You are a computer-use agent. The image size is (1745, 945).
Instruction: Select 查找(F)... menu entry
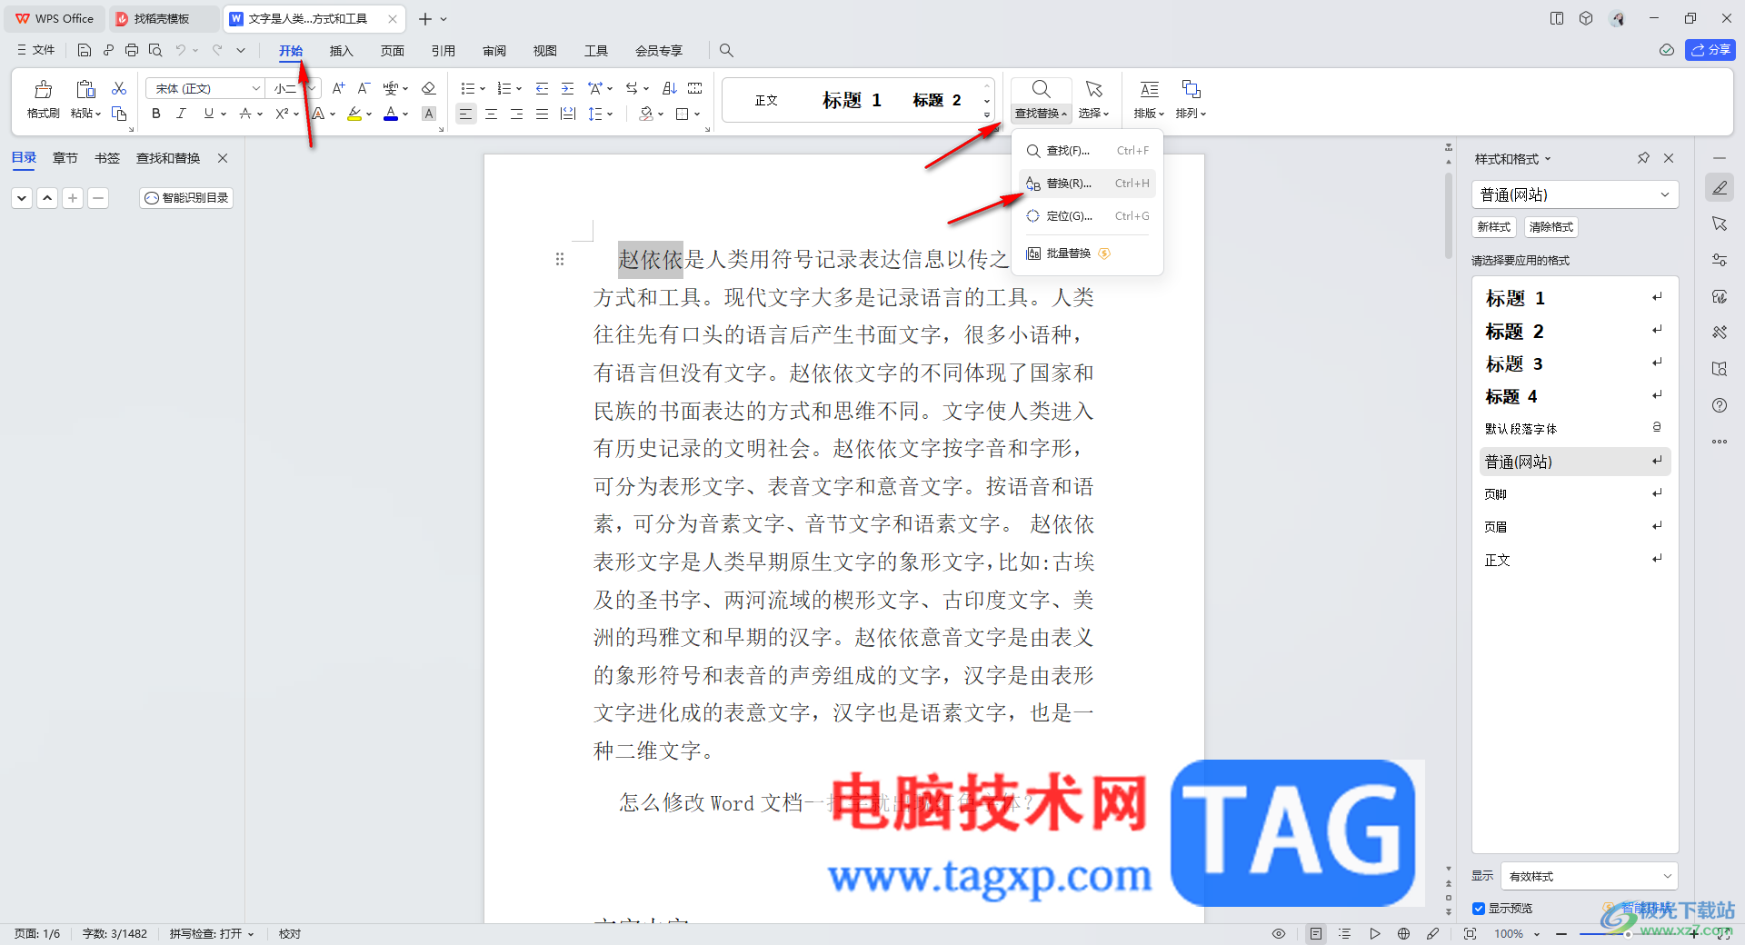1087,151
